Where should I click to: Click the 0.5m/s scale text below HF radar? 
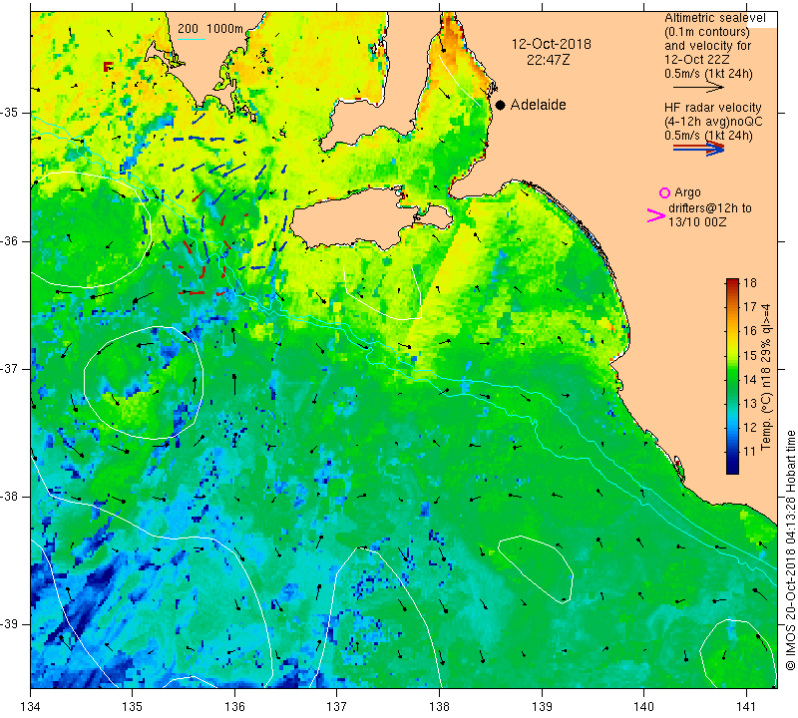coord(708,136)
